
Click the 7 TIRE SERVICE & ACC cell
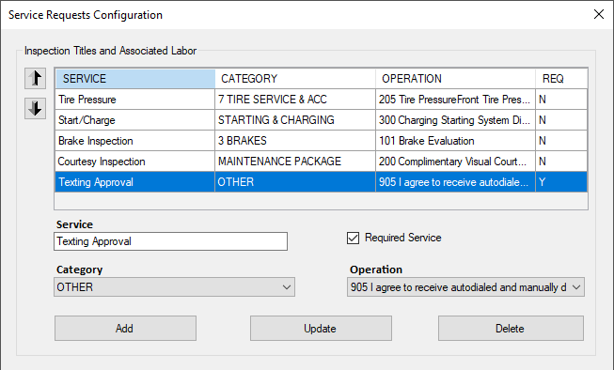[295, 100]
